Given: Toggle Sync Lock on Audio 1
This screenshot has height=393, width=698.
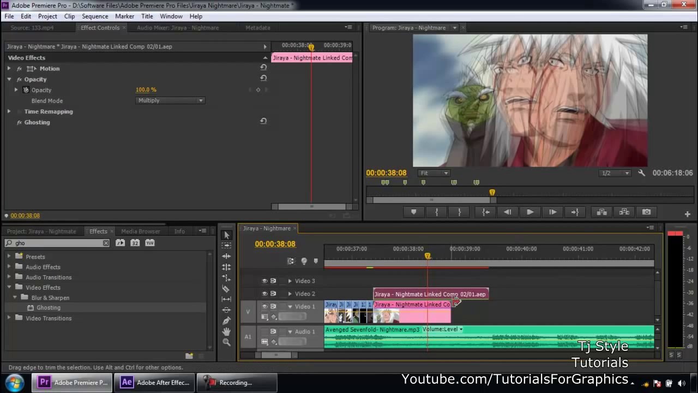Looking at the screenshot, I should [273, 331].
